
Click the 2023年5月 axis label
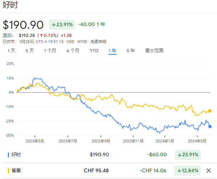[x=35, y=141]
